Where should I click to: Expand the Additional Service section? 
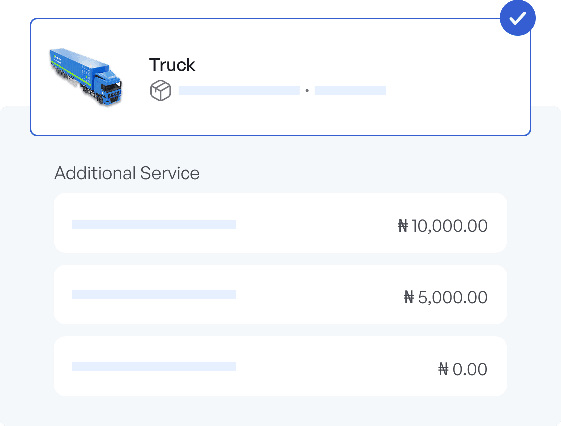coord(127,173)
